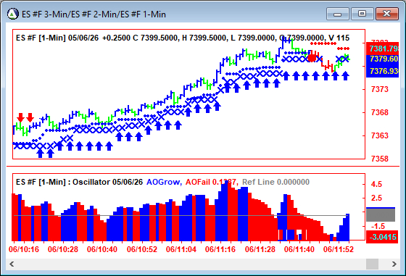The height and width of the screenshot is (276, 406).
Task: Click the 7368 price axis label
Action: click(380, 112)
